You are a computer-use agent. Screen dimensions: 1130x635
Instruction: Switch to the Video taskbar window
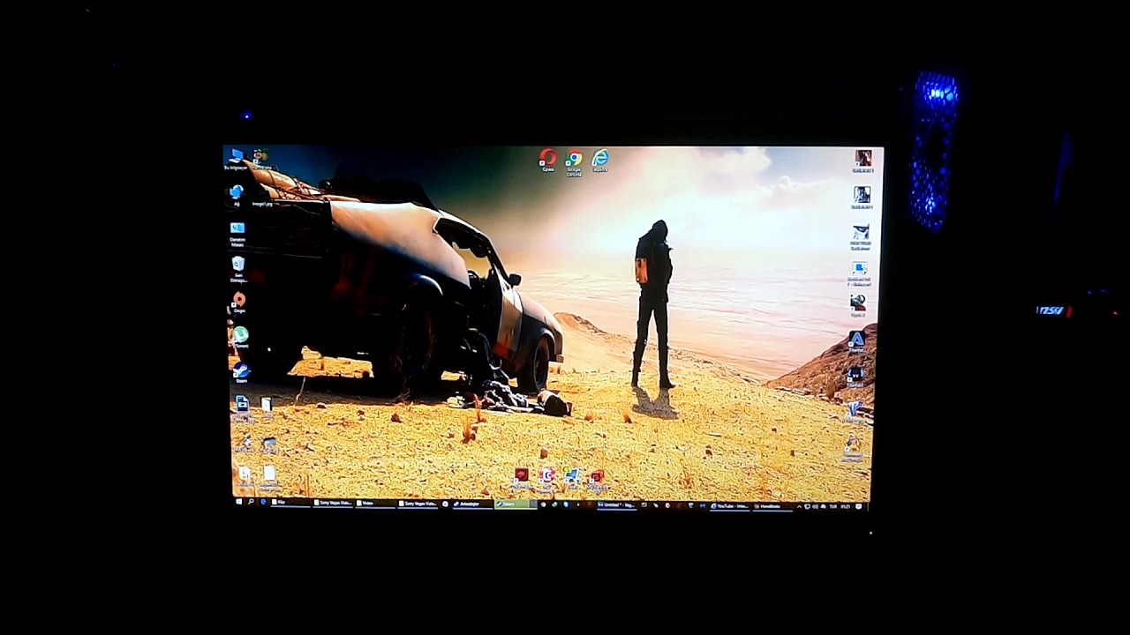(375, 503)
